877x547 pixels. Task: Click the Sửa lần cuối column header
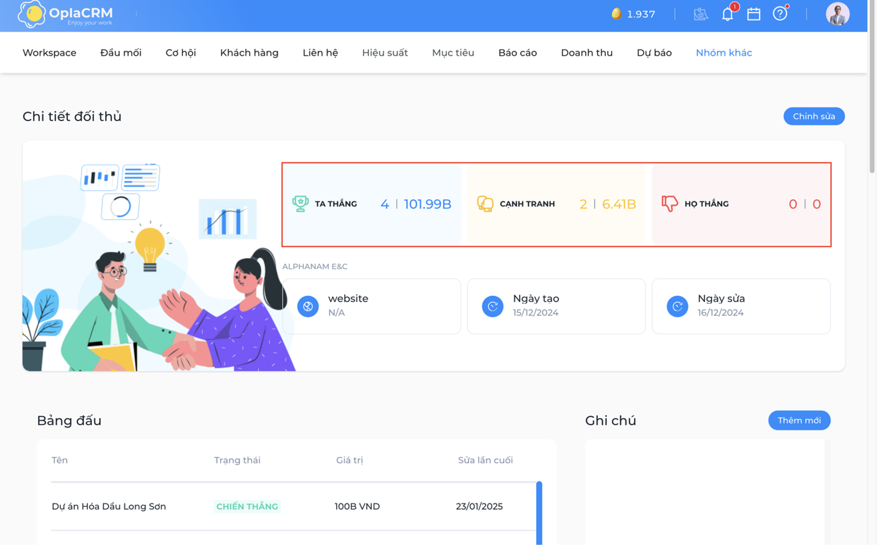coord(485,460)
